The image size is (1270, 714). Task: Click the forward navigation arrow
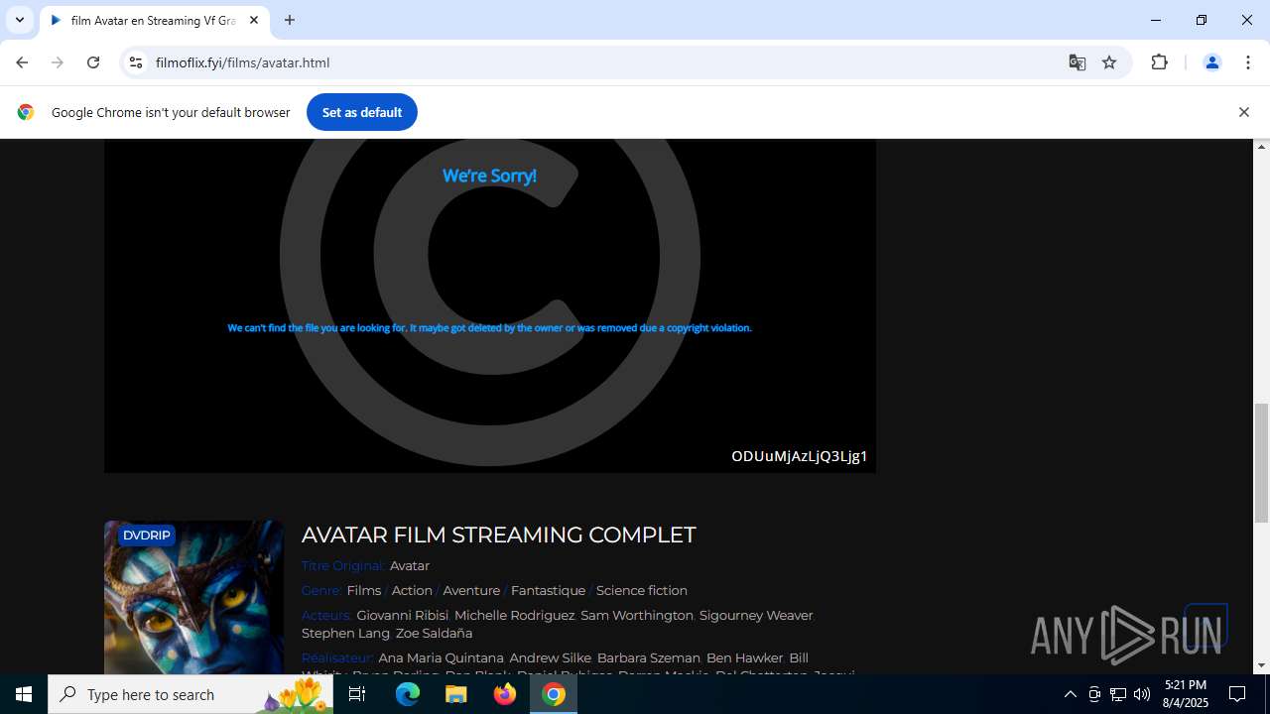point(58,62)
